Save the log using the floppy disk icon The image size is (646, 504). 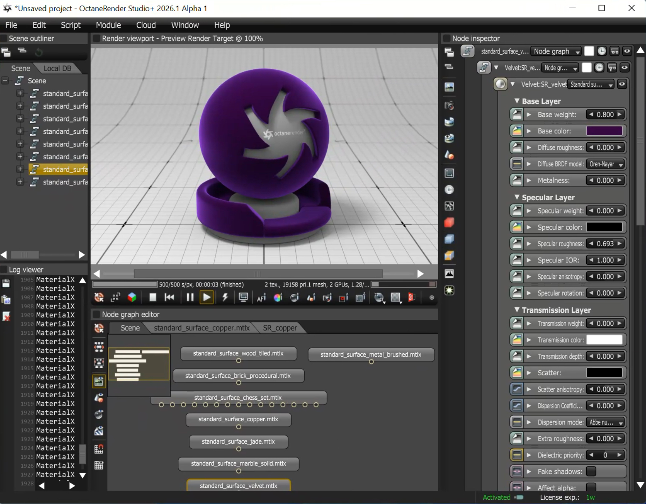coord(6,283)
